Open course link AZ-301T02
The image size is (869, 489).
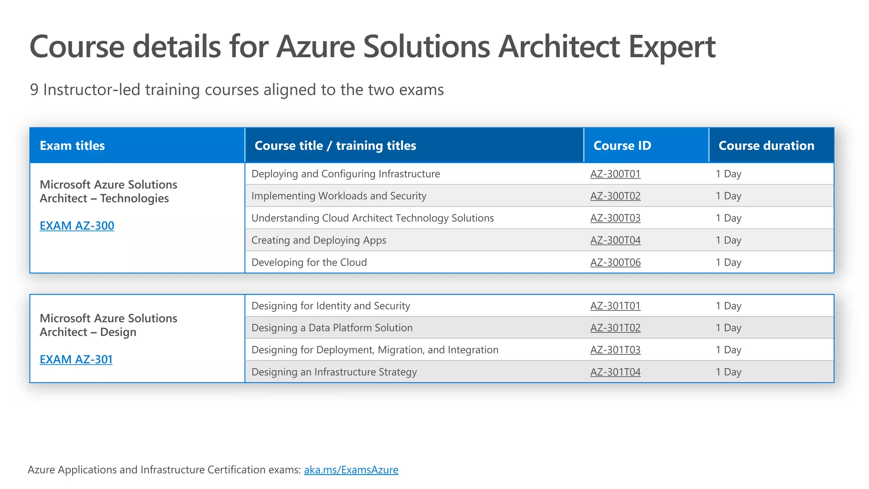pyautogui.click(x=615, y=328)
